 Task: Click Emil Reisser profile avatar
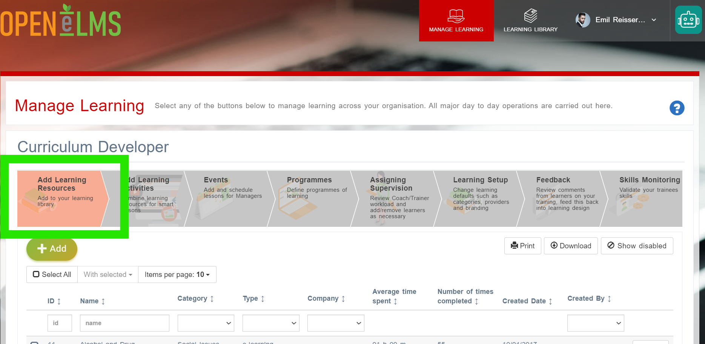point(582,20)
